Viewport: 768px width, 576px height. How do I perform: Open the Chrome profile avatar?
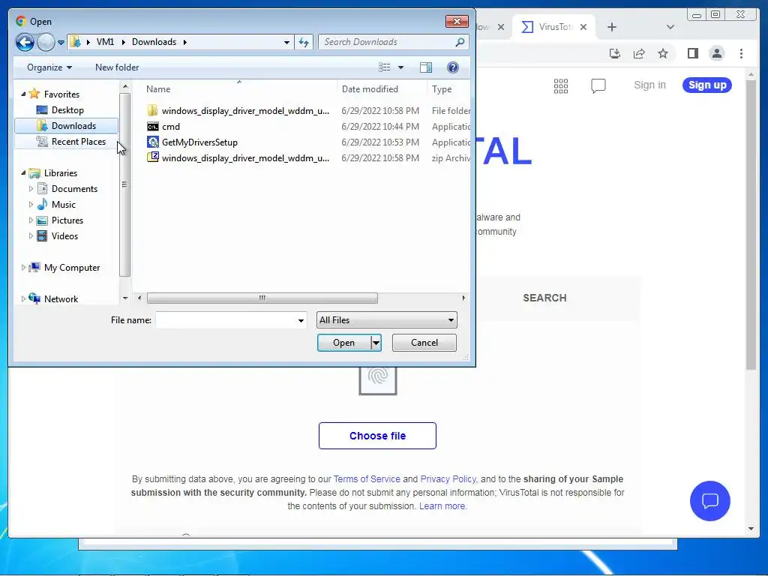(x=716, y=53)
